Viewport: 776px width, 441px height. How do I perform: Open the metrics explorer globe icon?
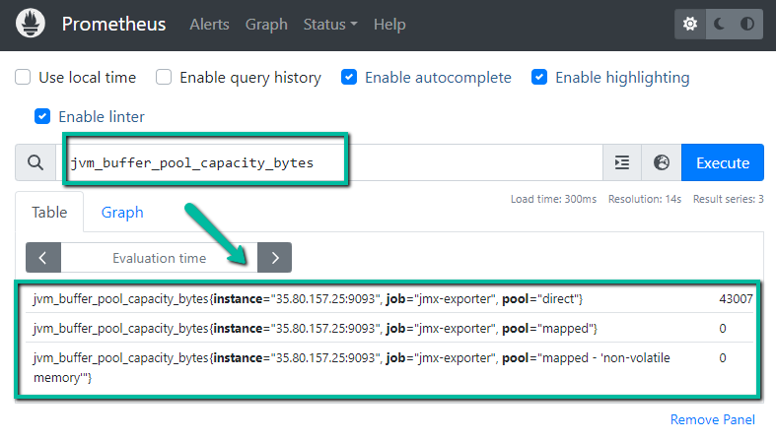point(661,163)
